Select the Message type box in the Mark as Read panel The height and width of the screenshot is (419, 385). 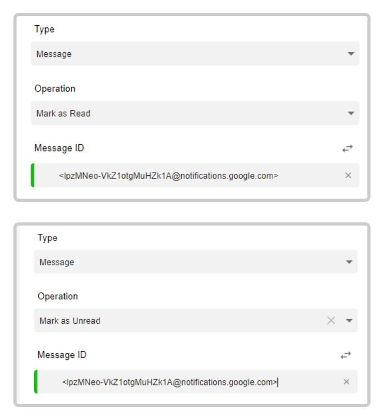pyautogui.click(x=195, y=54)
